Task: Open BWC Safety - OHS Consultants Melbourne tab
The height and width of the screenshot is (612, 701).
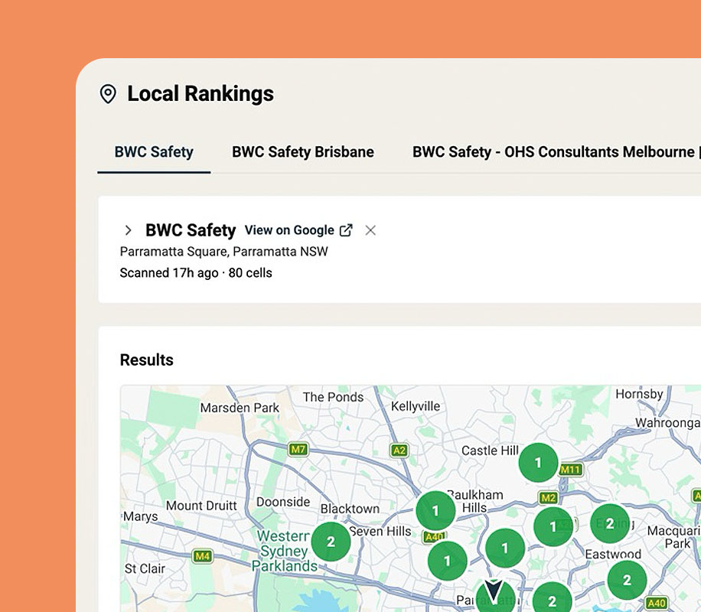Action: (556, 152)
